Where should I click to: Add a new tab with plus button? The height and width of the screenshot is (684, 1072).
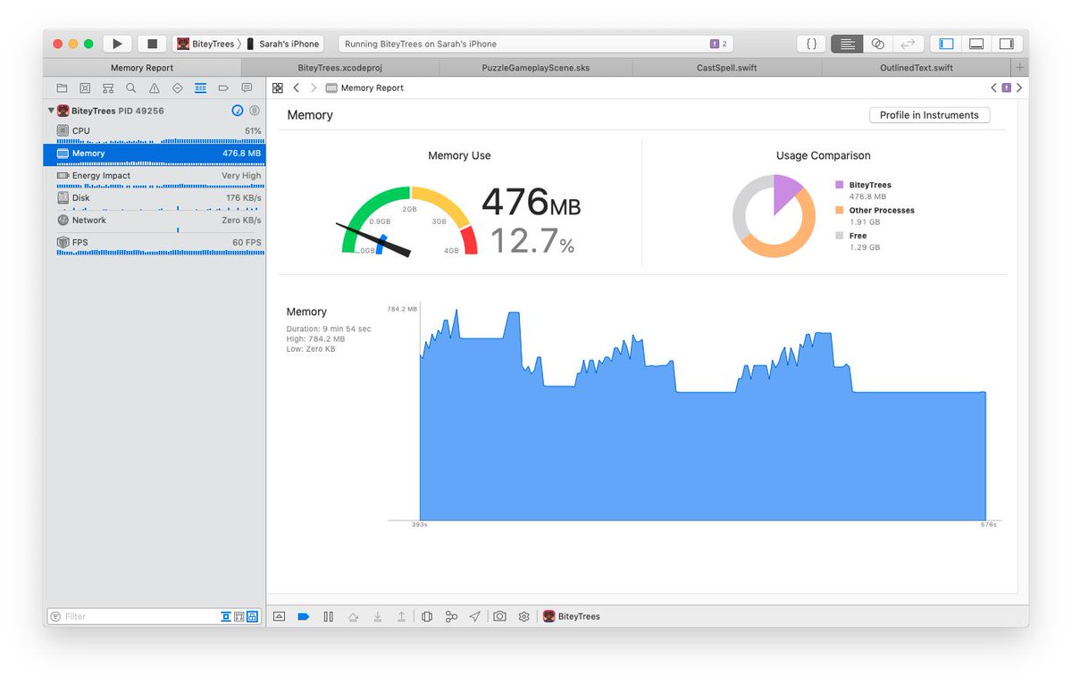tap(1019, 68)
